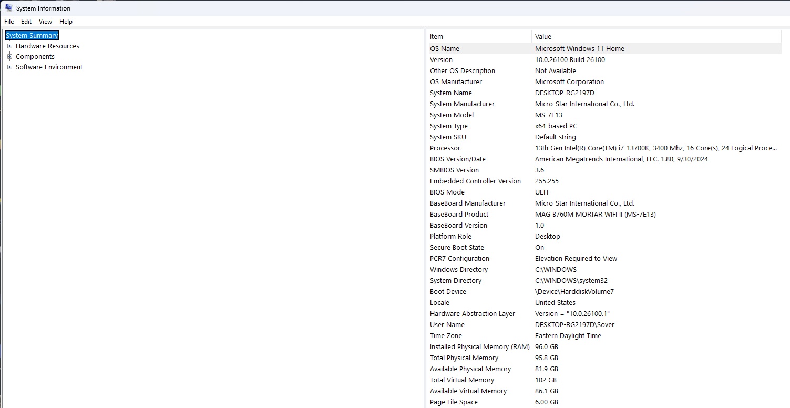Select the System Type item

click(x=449, y=126)
